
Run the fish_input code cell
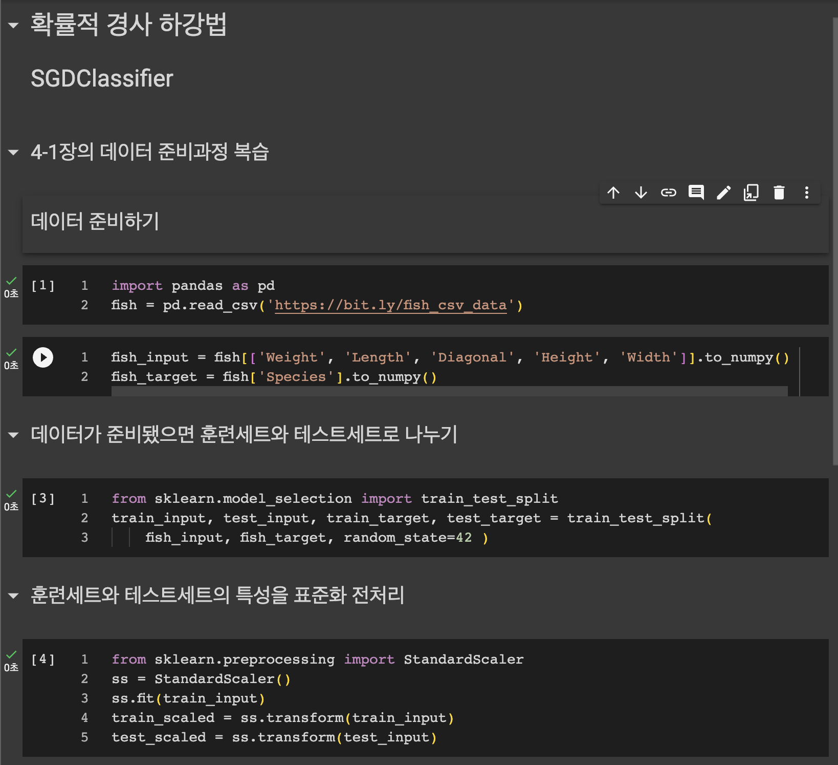coord(43,357)
